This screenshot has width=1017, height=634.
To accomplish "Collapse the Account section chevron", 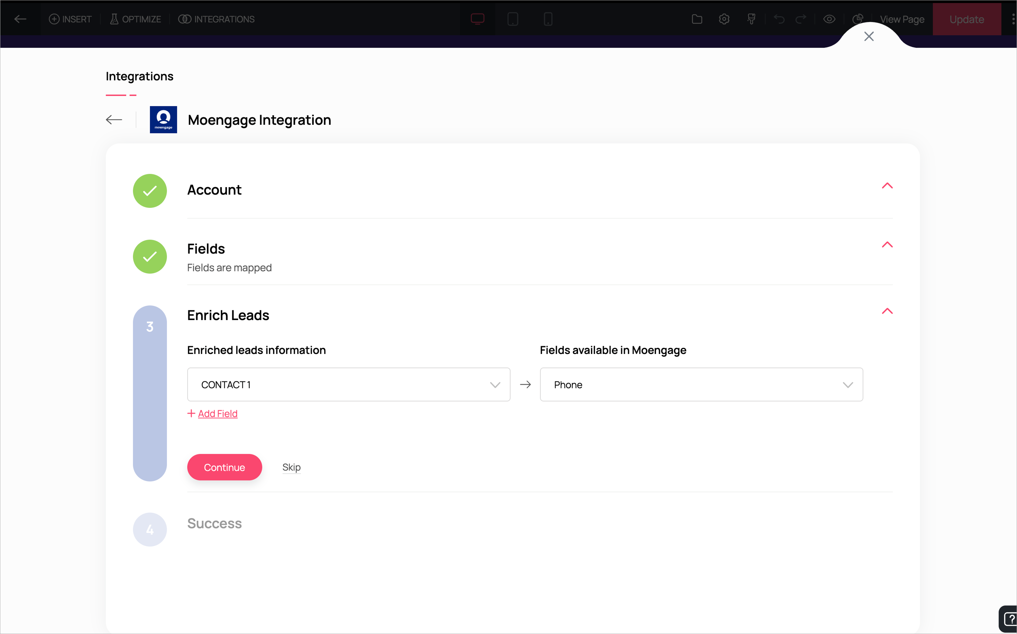I will click(887, 186).
